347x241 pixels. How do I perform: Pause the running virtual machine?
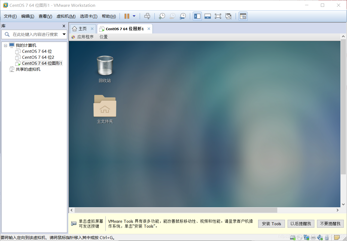[x=127, y=16]
